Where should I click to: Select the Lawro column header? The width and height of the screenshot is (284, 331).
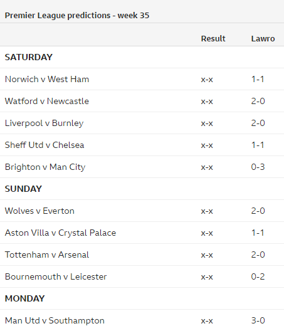(263, 39)
